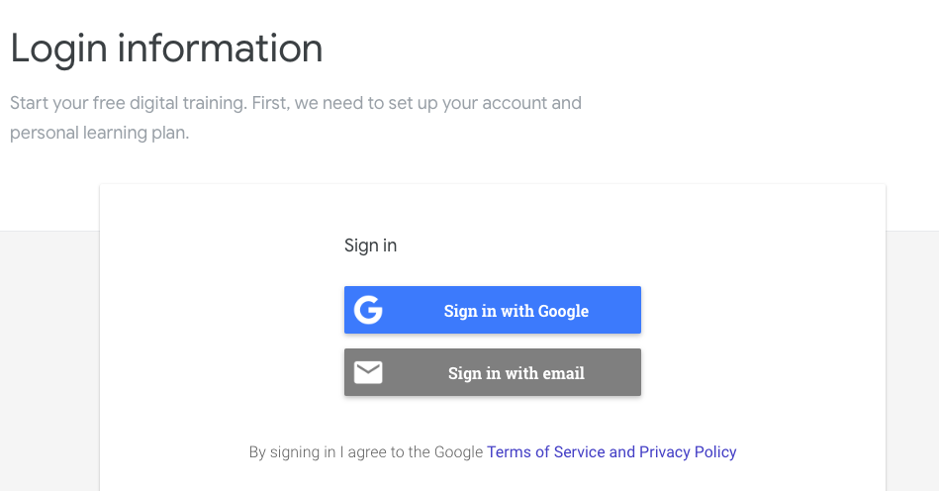Click the white Google G logo

point(368,310)
